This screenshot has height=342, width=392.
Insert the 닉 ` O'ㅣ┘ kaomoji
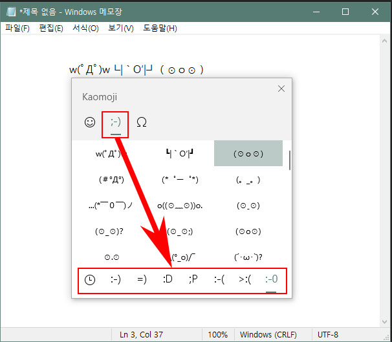pos(180,154)
